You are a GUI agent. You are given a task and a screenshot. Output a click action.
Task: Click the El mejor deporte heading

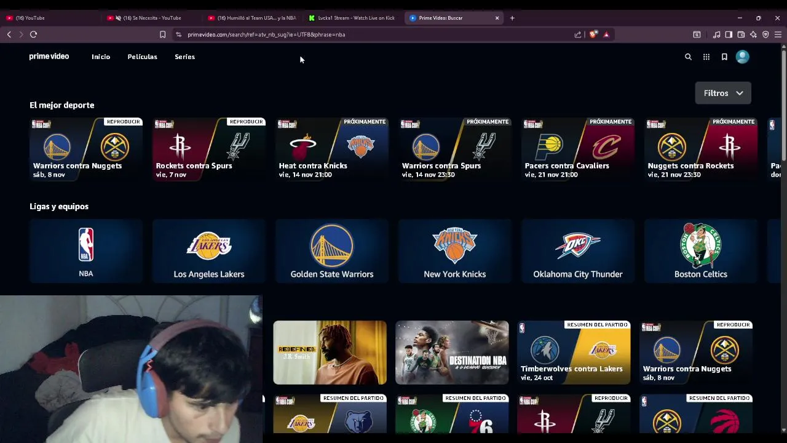point(61,105)
